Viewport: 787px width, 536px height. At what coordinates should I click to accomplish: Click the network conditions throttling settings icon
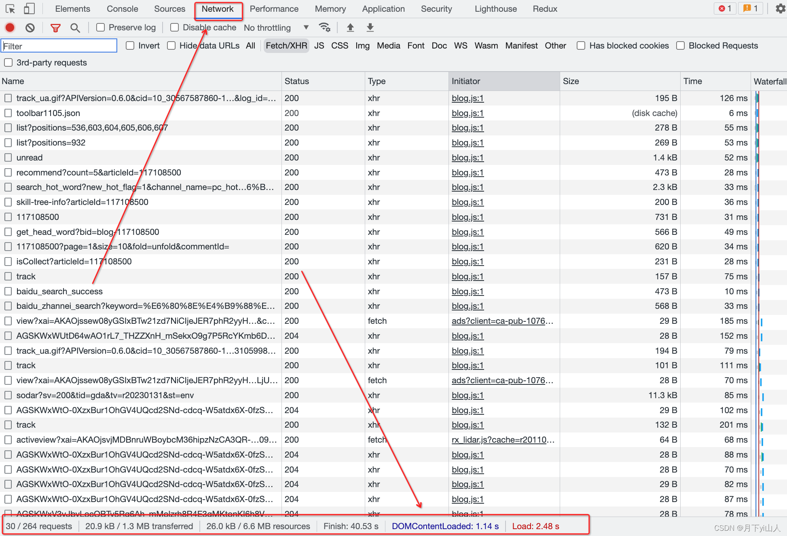(x=326, y=27)
